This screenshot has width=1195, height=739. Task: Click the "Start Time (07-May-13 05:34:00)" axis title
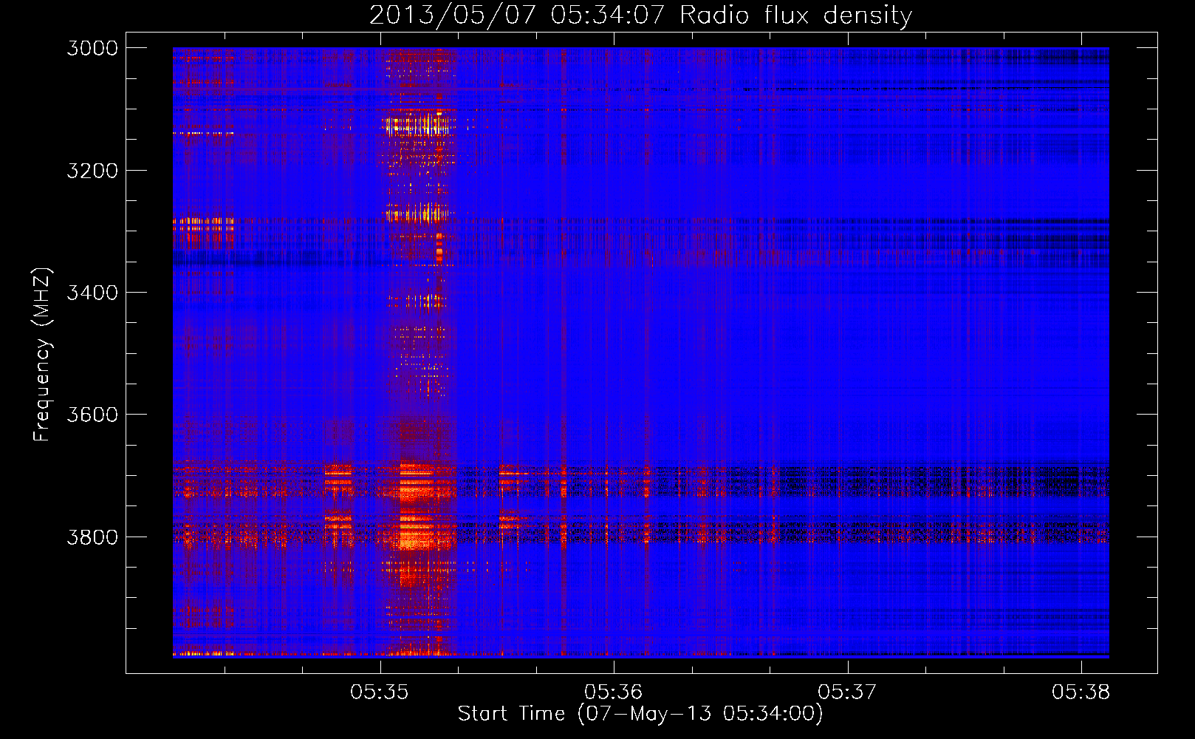[x=640, y=714]
